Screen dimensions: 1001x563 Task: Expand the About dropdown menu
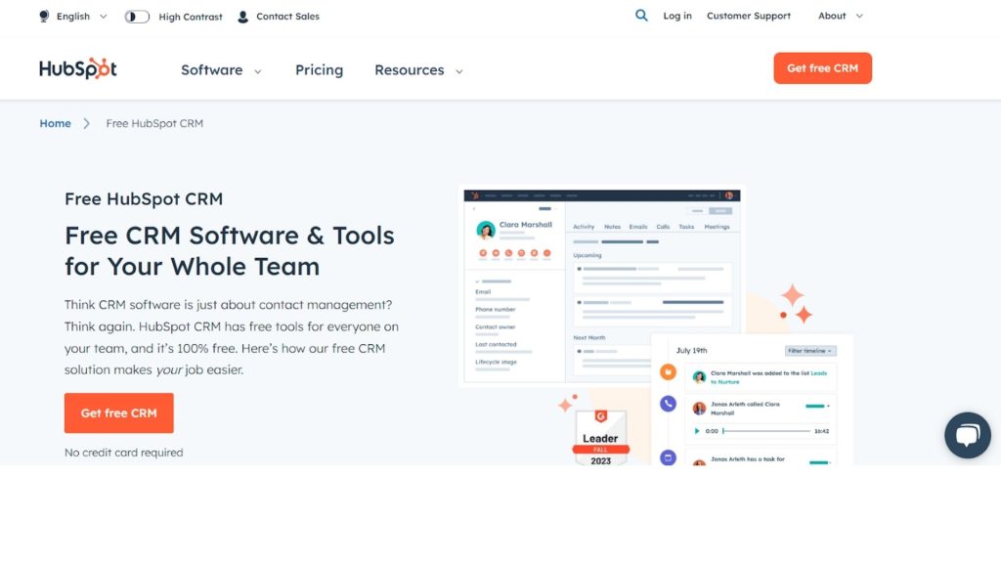pyautogui.click(x=840, y=16)
